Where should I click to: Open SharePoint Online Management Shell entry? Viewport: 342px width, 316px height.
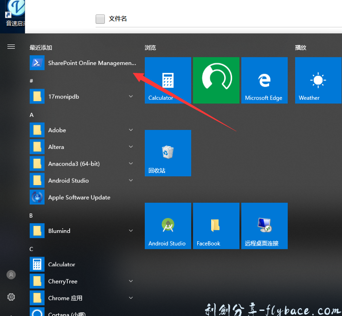(84, 63)
